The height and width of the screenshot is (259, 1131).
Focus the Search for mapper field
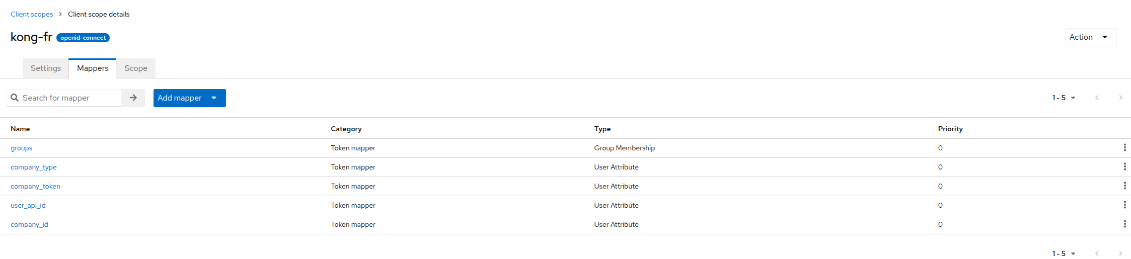tap(69, 98)
